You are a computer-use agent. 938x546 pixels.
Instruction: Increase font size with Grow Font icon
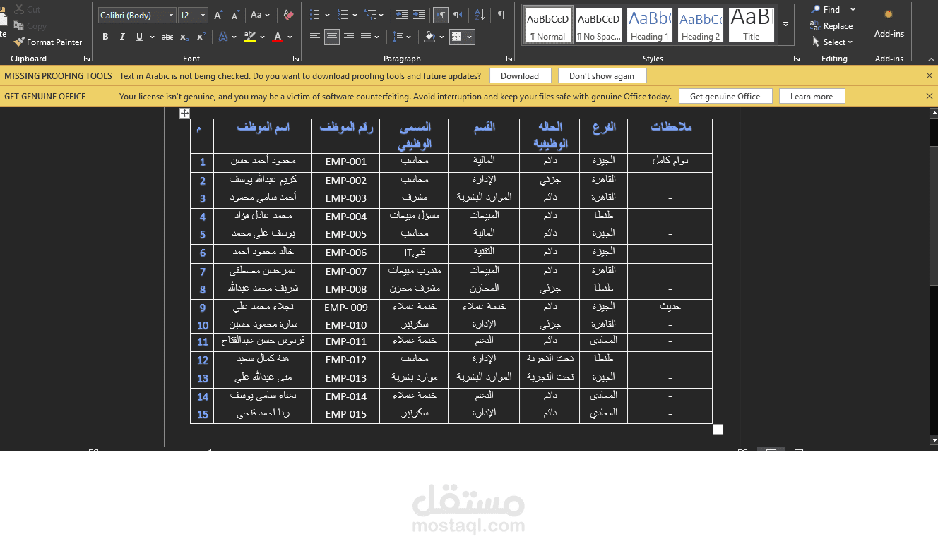(x=218, y=15)
